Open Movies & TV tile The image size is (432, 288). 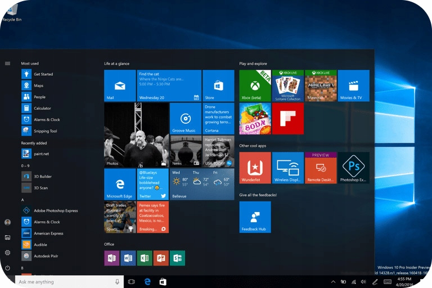point(354,85)
